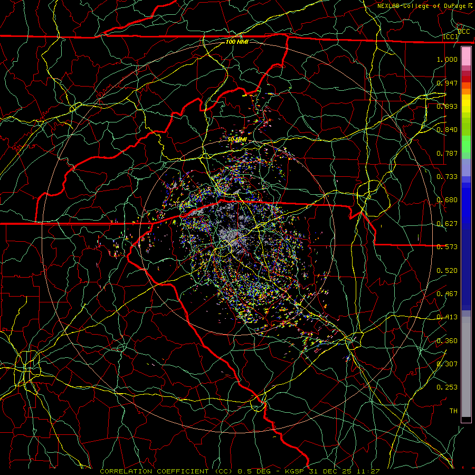Pick the red segment of the color bar

pyautogui.click(x=466, y=79)
